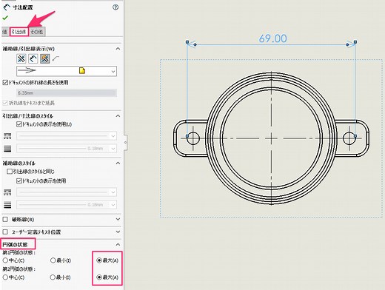Click the line style icon in 補助線のスタイル
385x290 pixels.
7,192
